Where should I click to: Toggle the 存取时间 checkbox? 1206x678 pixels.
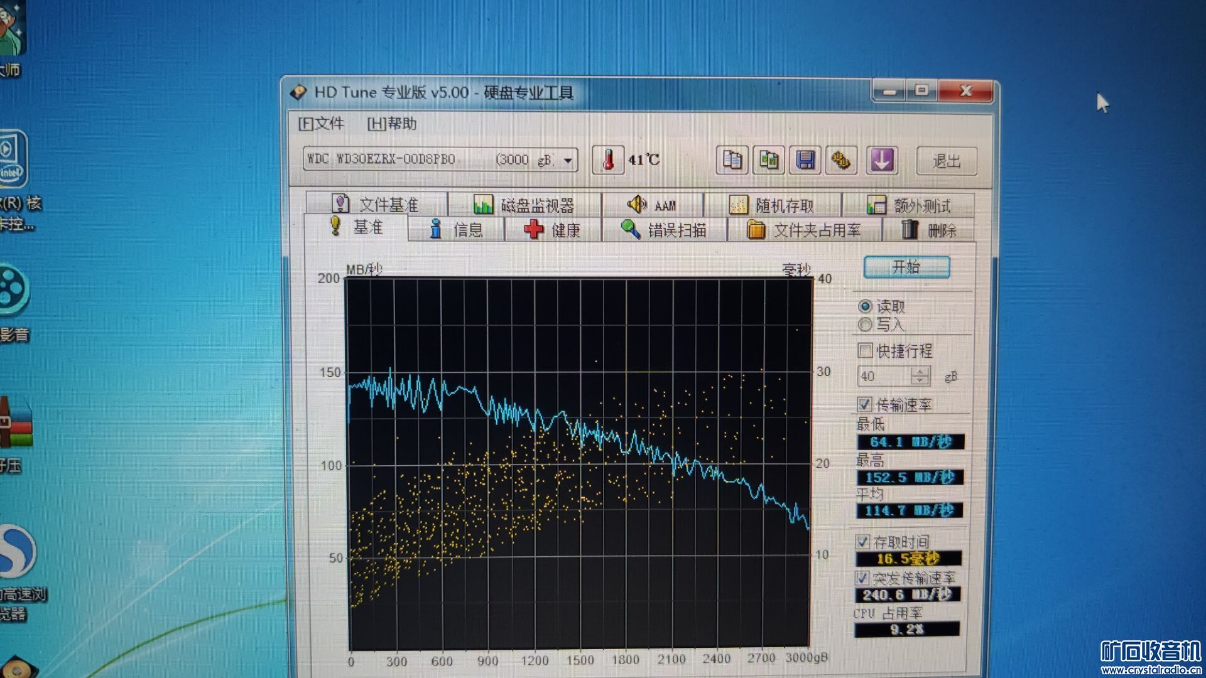coord(862,541)
